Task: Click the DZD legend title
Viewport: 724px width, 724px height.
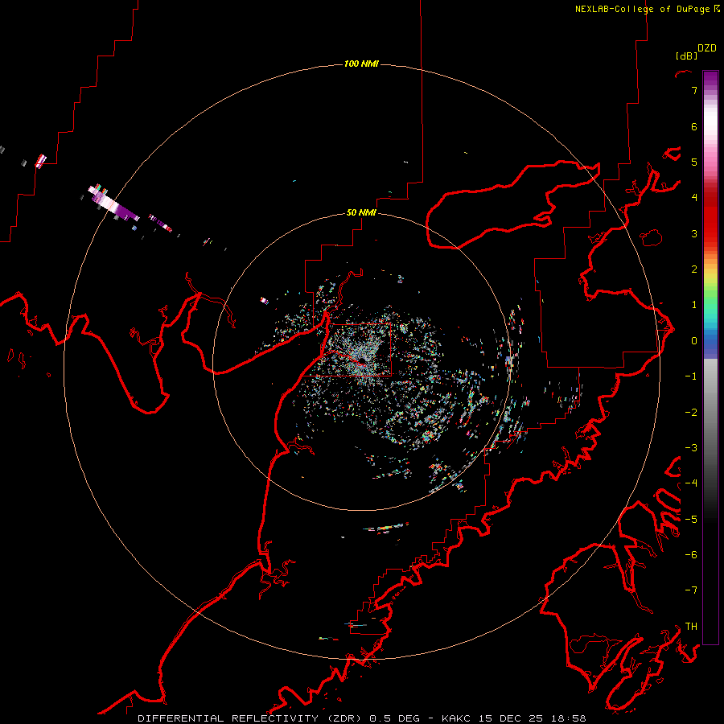Action: coord(707,48)
